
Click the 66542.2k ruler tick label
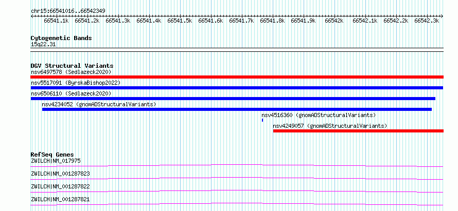point(396,21)
